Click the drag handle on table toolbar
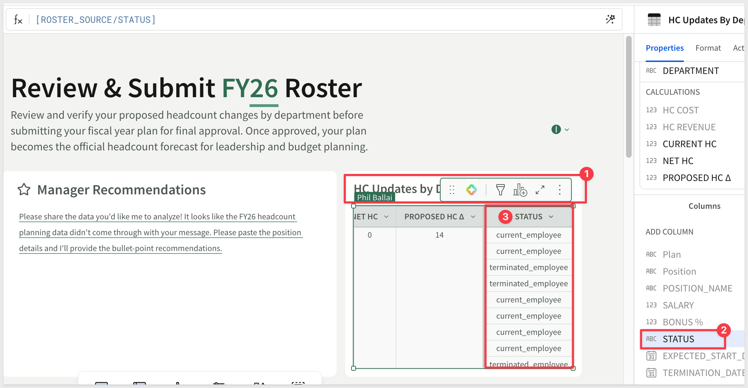The image size is (748, 388). pyautogui.click(x=452, y=190)
